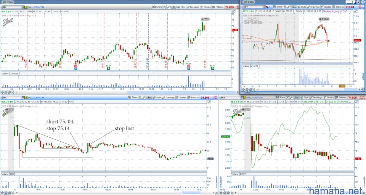Click the yellow news badge next to BALL CORP

[x=26, y=7]
